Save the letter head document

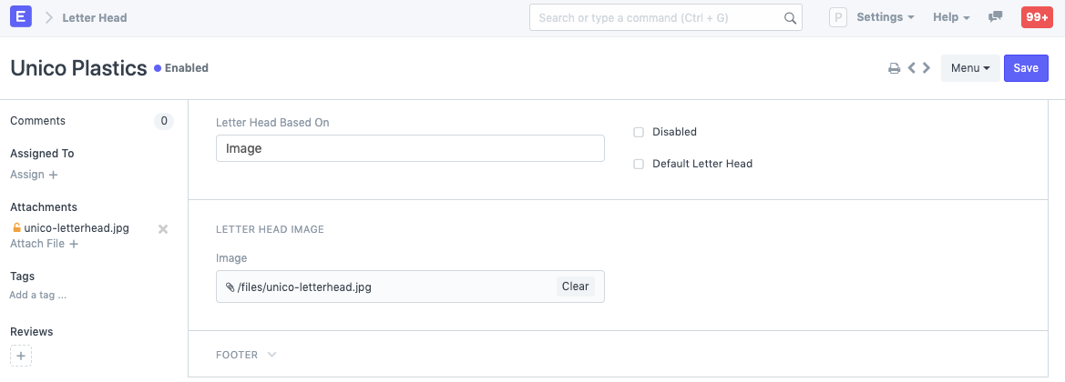pos(1026,68)
